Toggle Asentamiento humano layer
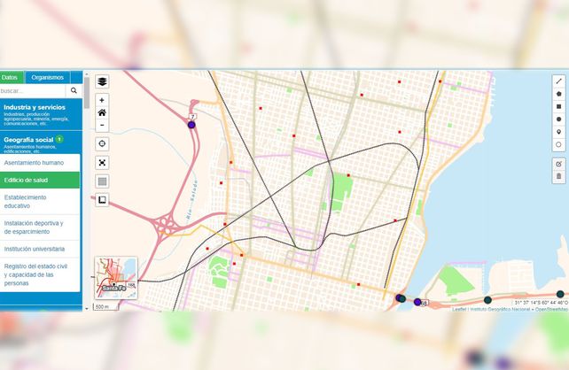The image size is (569, 370). pyautogui.click(x=40, y=163)
